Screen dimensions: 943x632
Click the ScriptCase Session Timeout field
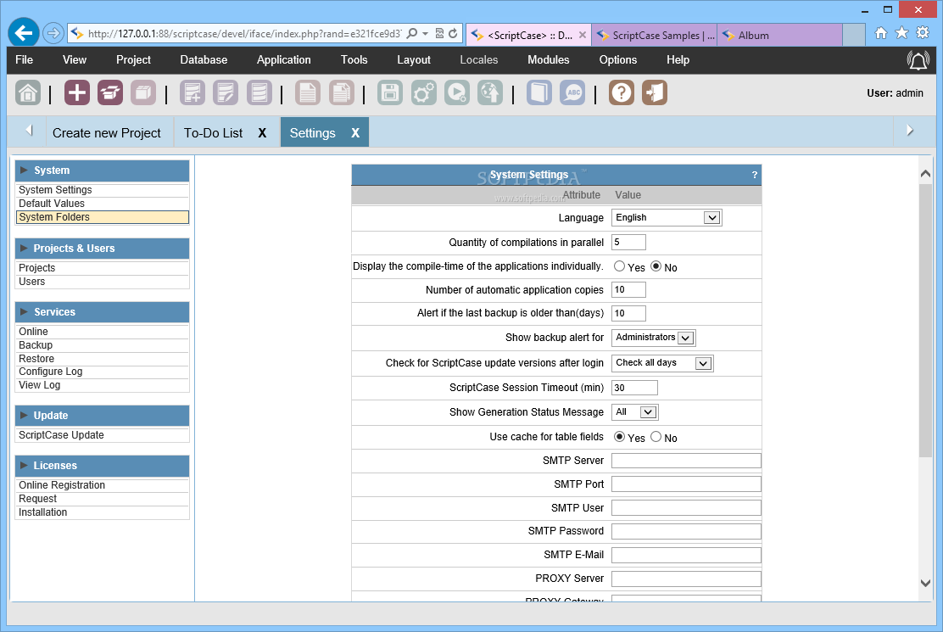pos(634,388)
